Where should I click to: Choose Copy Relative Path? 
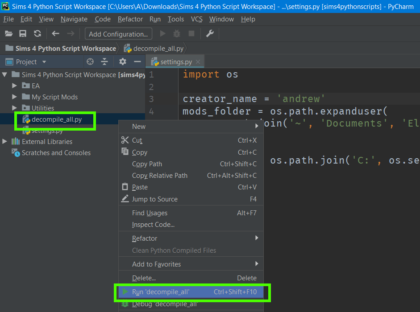click(x=191, y=175)
